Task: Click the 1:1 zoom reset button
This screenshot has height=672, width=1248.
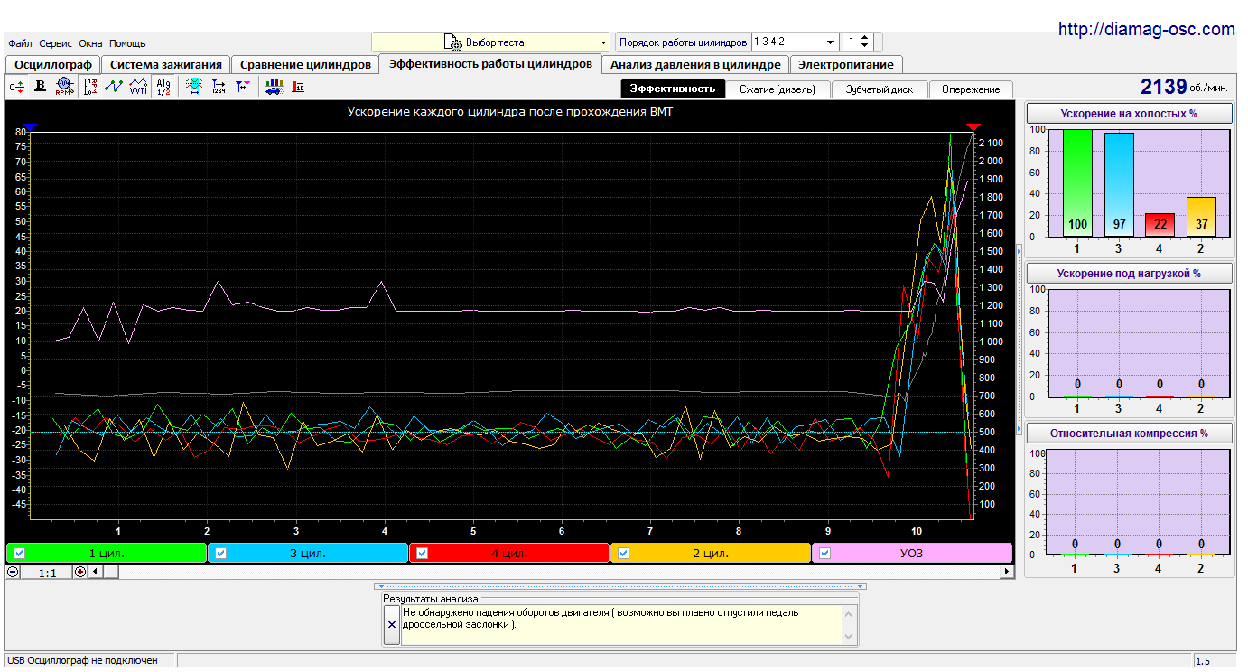Action: point(48,572)
